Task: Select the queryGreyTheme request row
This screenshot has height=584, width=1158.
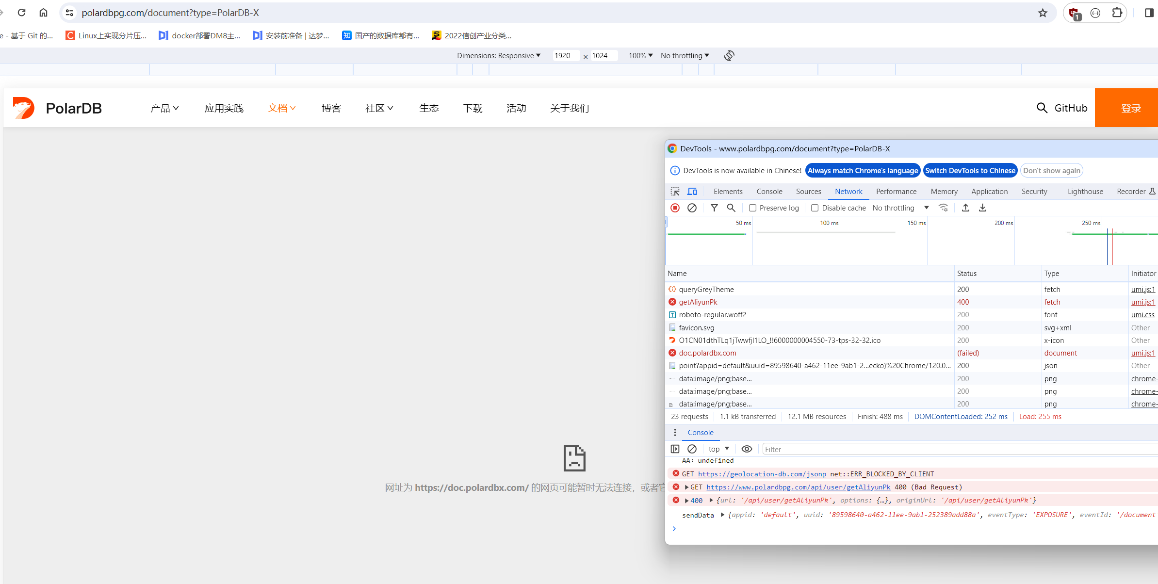Action: point(911,289)
